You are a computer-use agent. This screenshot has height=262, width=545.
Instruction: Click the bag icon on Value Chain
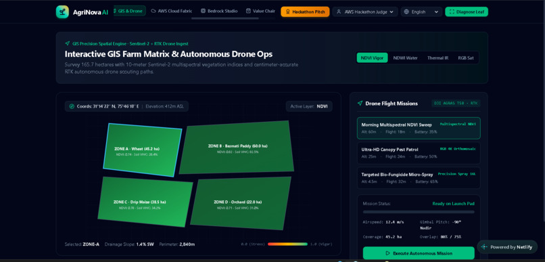[x=248, y=11]
